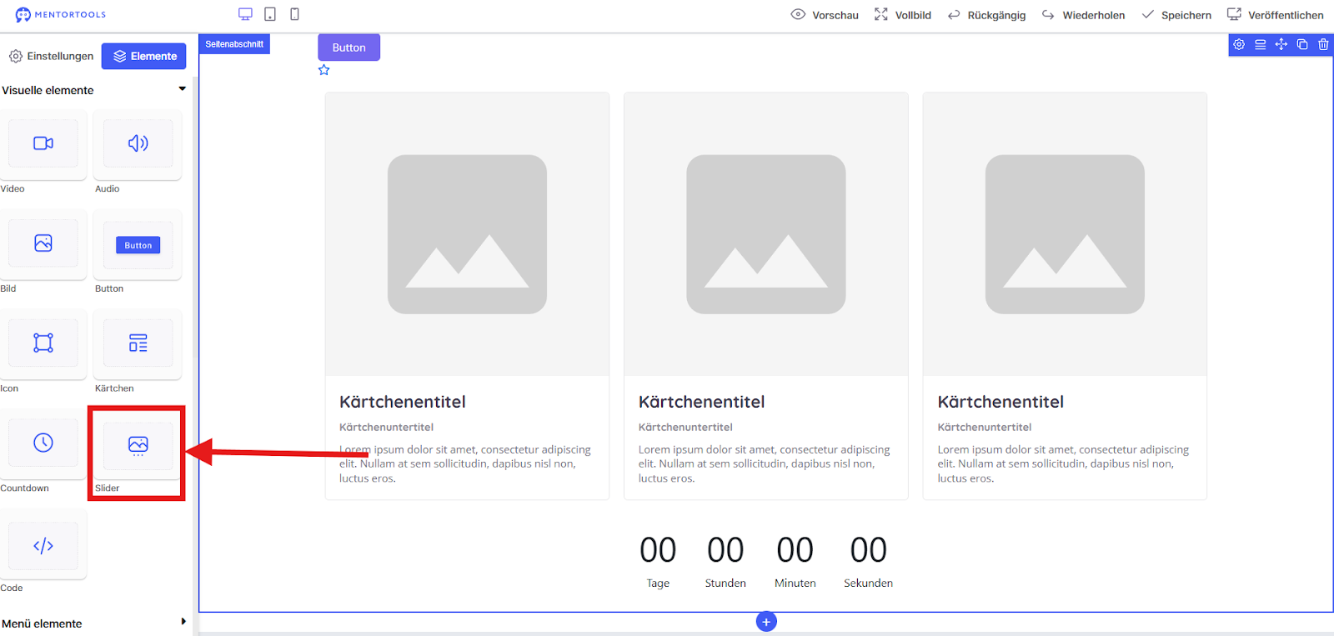Click third card Kärtchentitel heading
The height and width of the screenshot is (636, 1334).
coord(1000,402)
